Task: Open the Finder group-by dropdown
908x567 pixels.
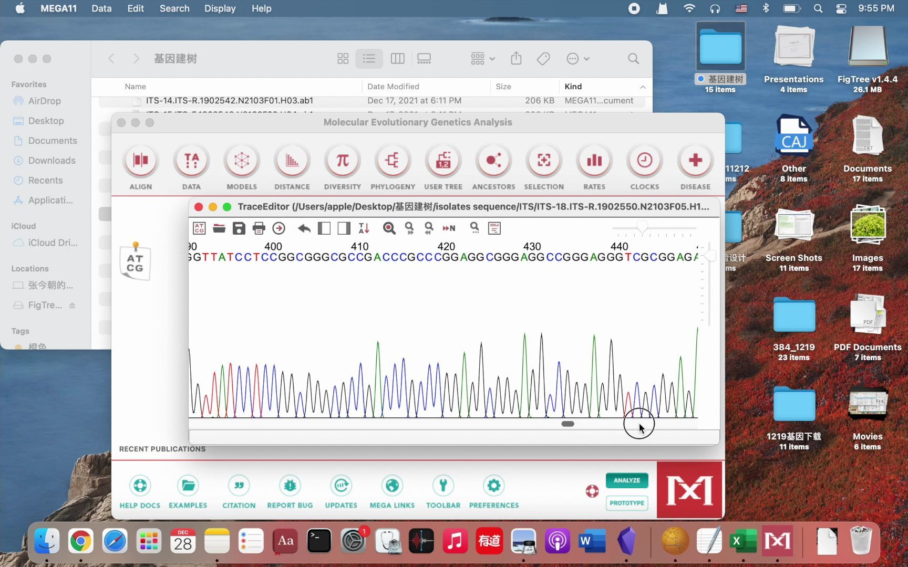Action: pos(483,58)
